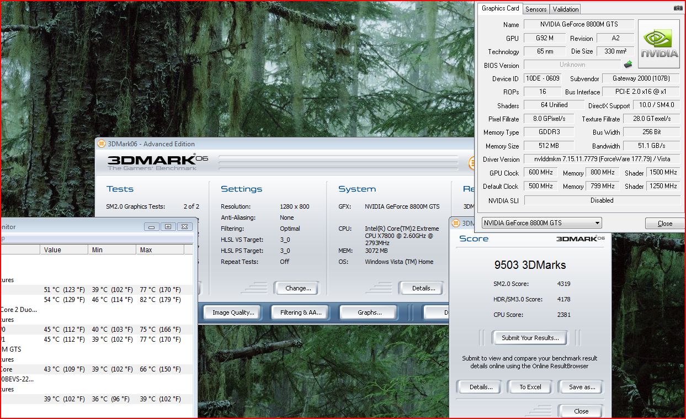Open the Validation tab in GPU-Z
The width and height of the screenshot is (686, 419).
566,9
